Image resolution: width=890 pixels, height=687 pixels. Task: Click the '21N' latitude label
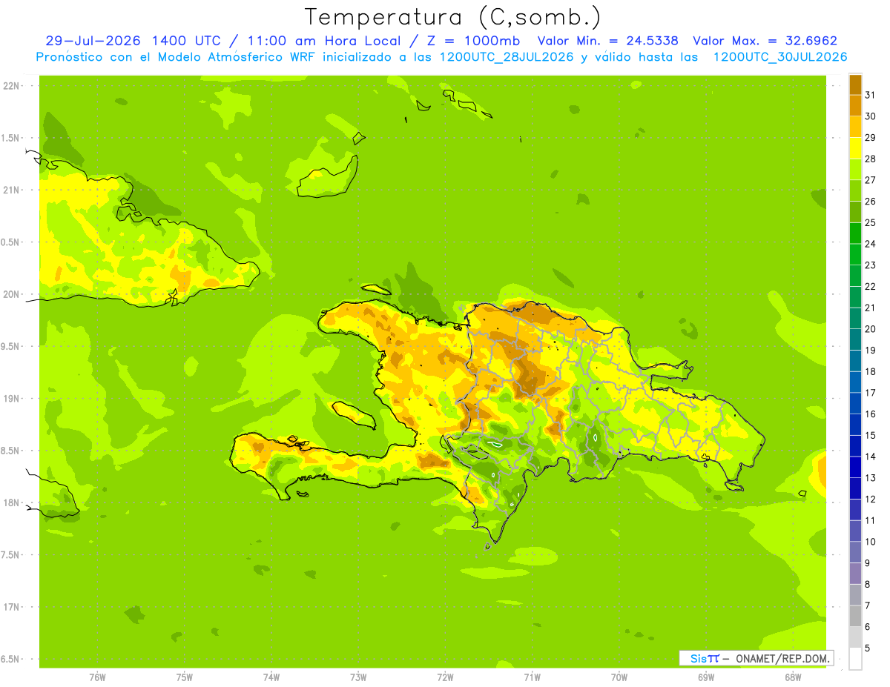[12, 190]
